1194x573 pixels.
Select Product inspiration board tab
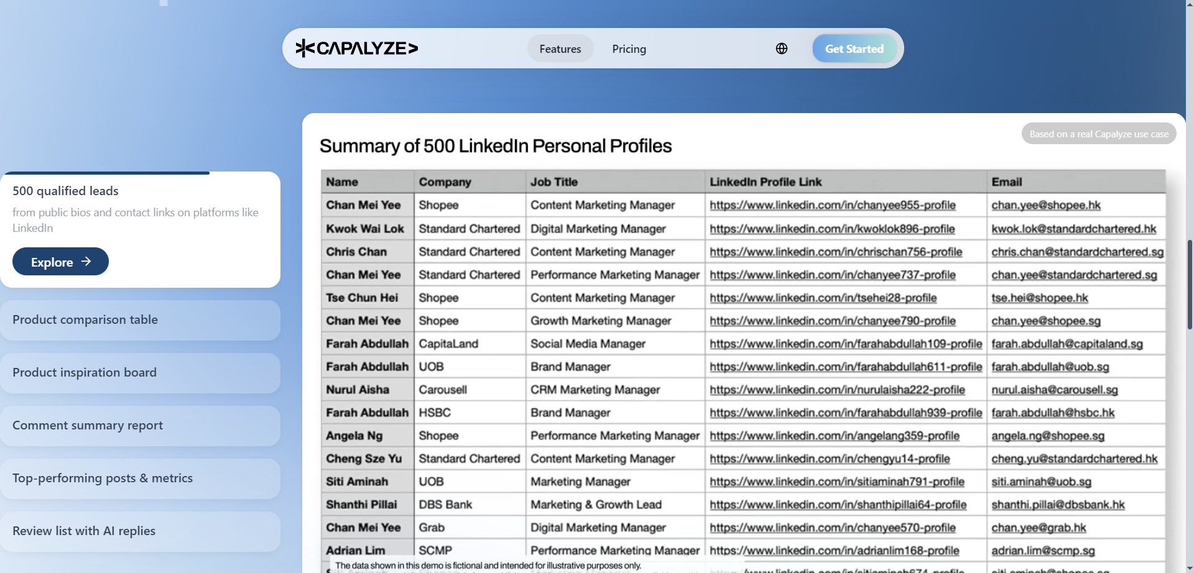(140, 373)
